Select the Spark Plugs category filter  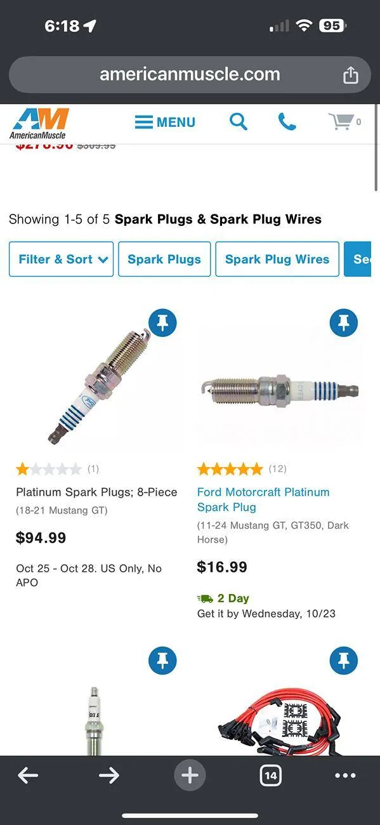pyautogui.click(x=164, y=259)
